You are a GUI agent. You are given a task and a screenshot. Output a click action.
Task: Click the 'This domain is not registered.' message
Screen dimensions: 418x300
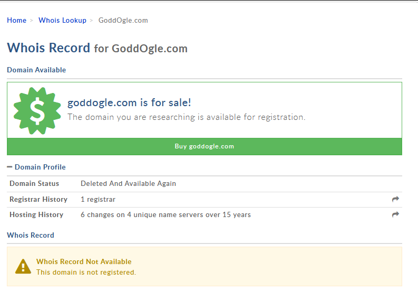coord(86,272)
